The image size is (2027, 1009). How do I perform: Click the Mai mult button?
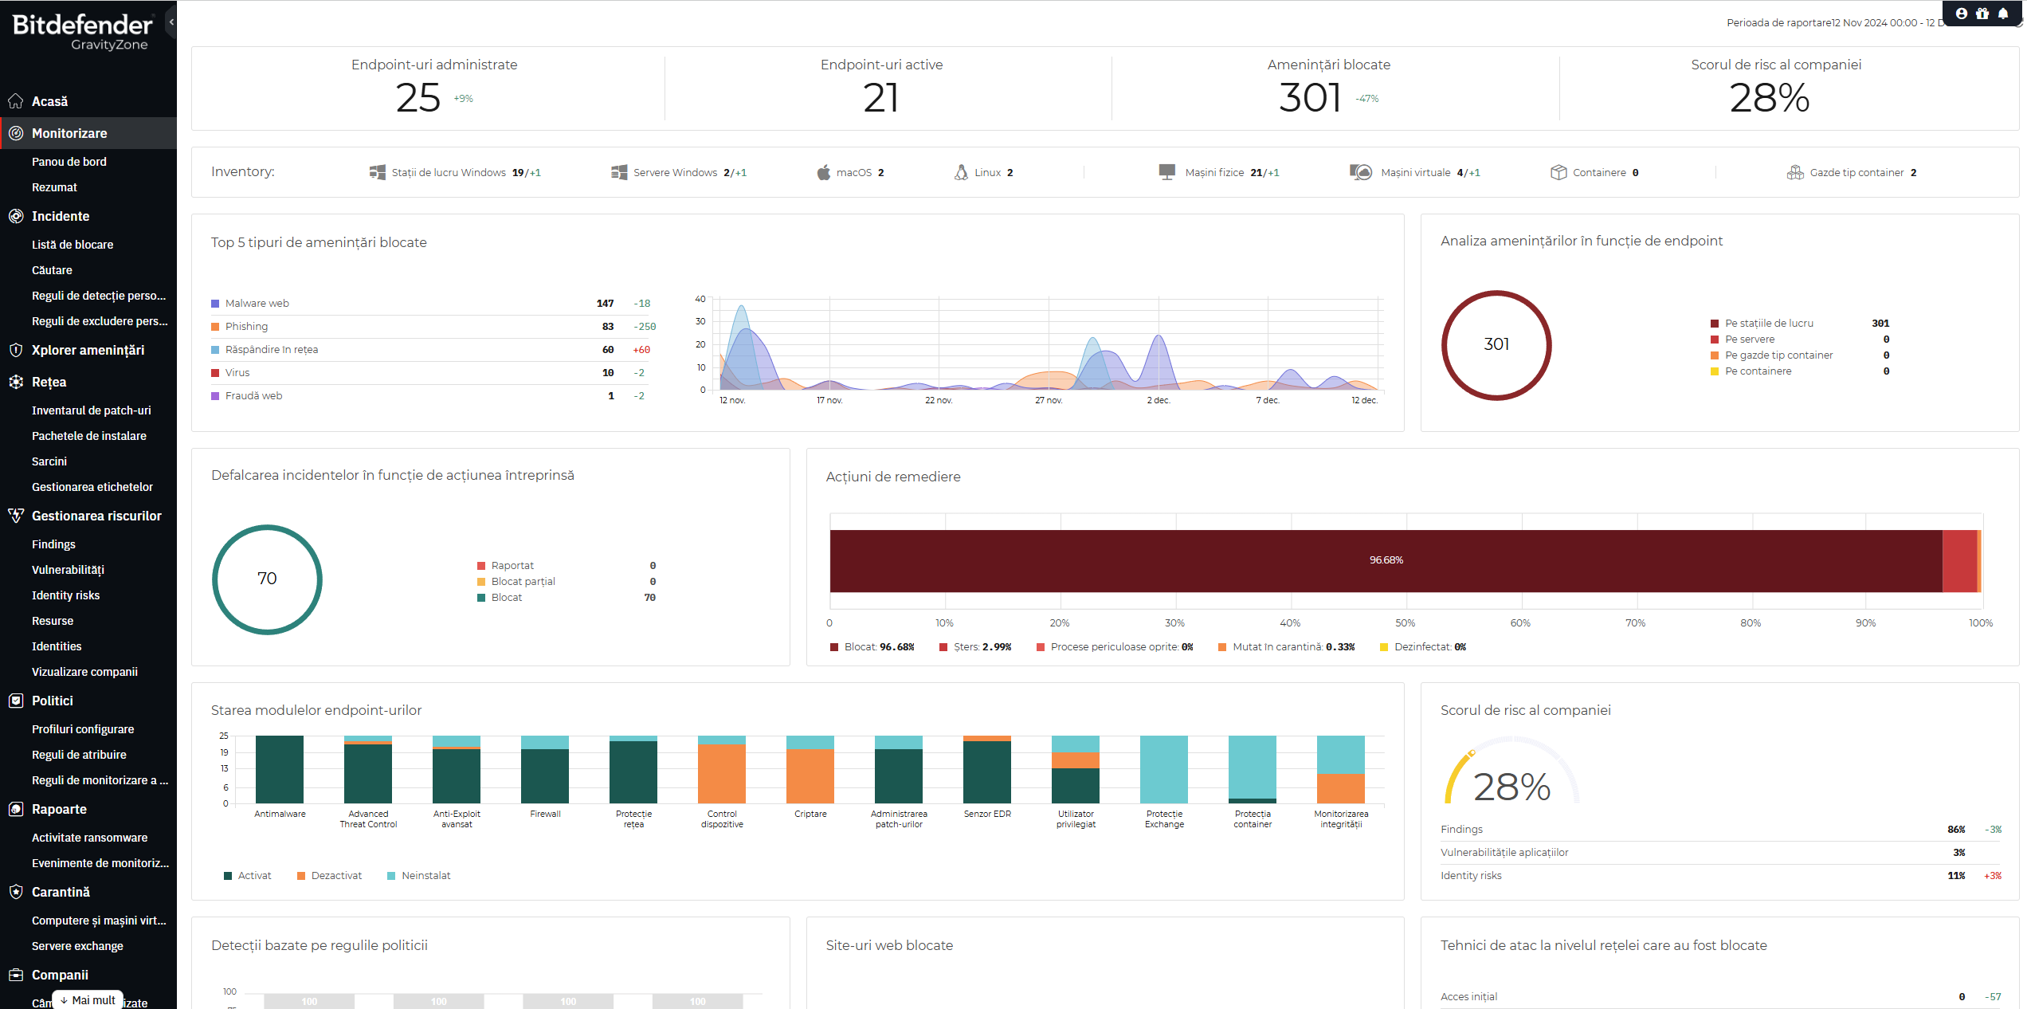coord(88,999)
